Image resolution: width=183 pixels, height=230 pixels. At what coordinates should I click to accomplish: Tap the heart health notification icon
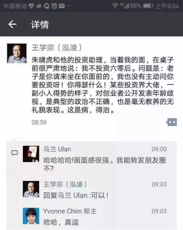(x=31, y=6)
